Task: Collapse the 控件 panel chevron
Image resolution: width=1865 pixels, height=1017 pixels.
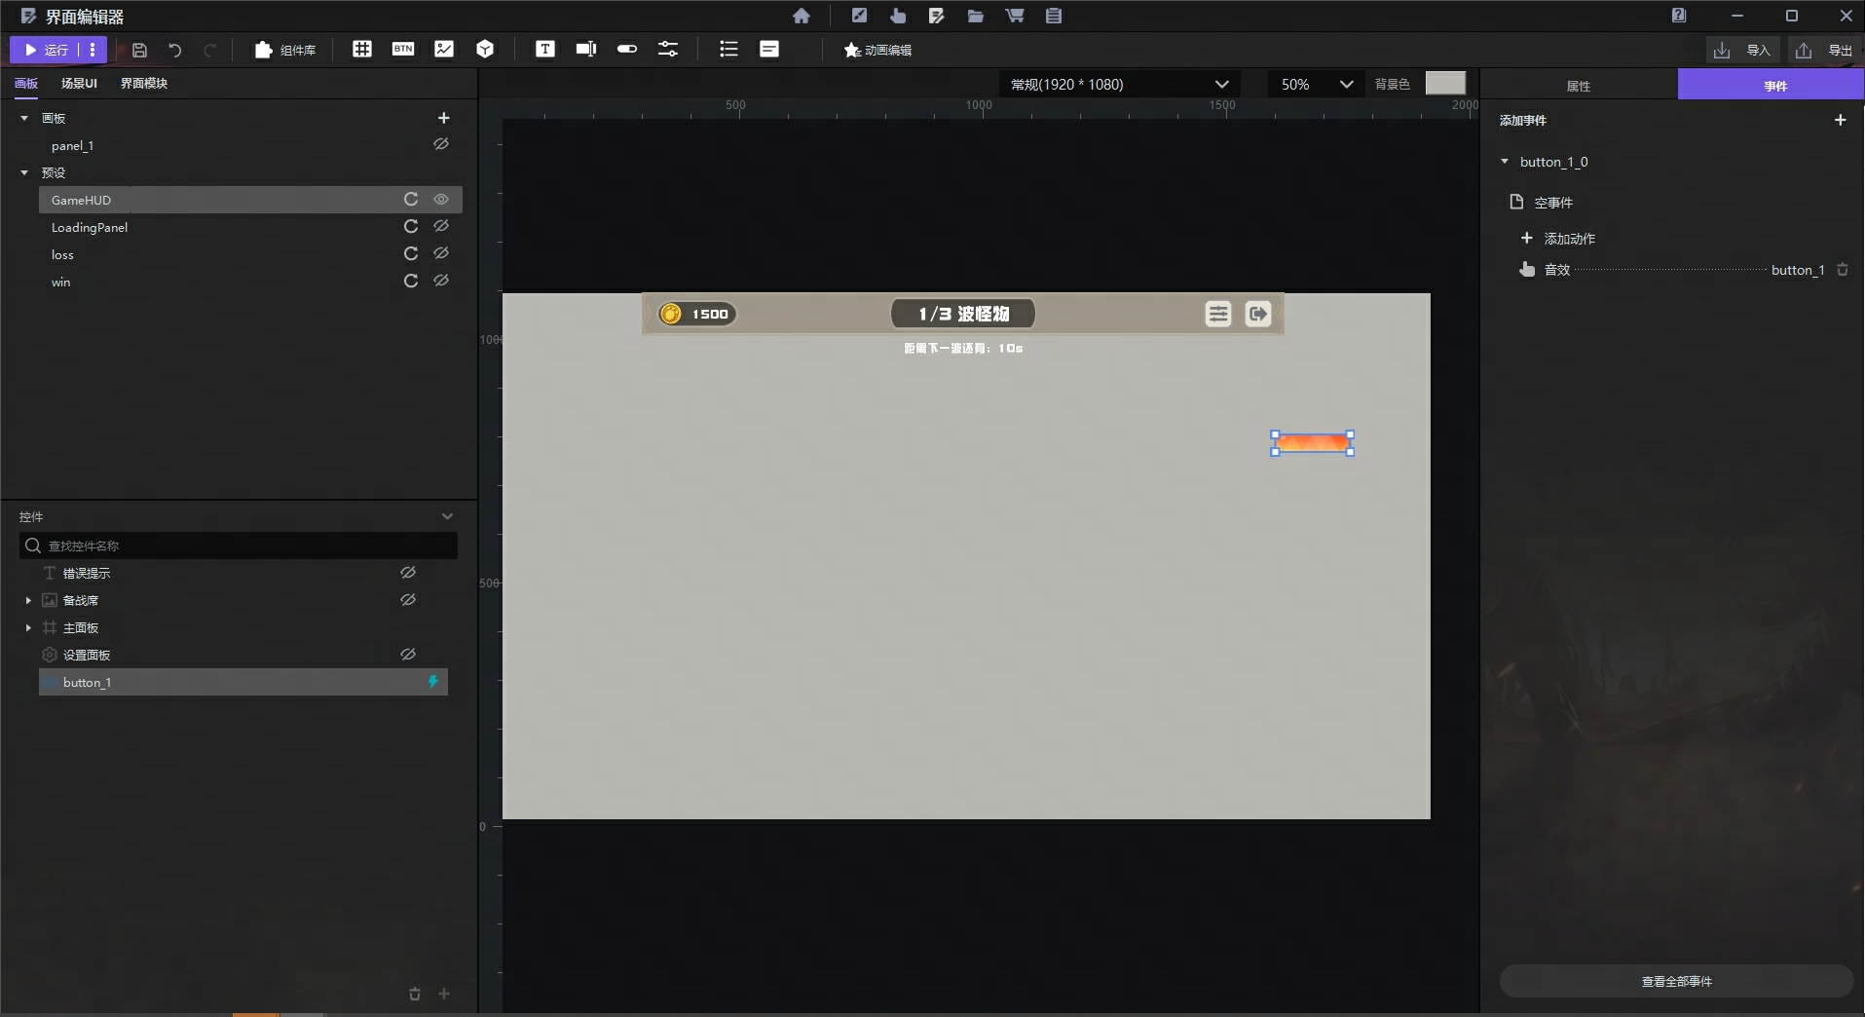Action: pos(447,516)
